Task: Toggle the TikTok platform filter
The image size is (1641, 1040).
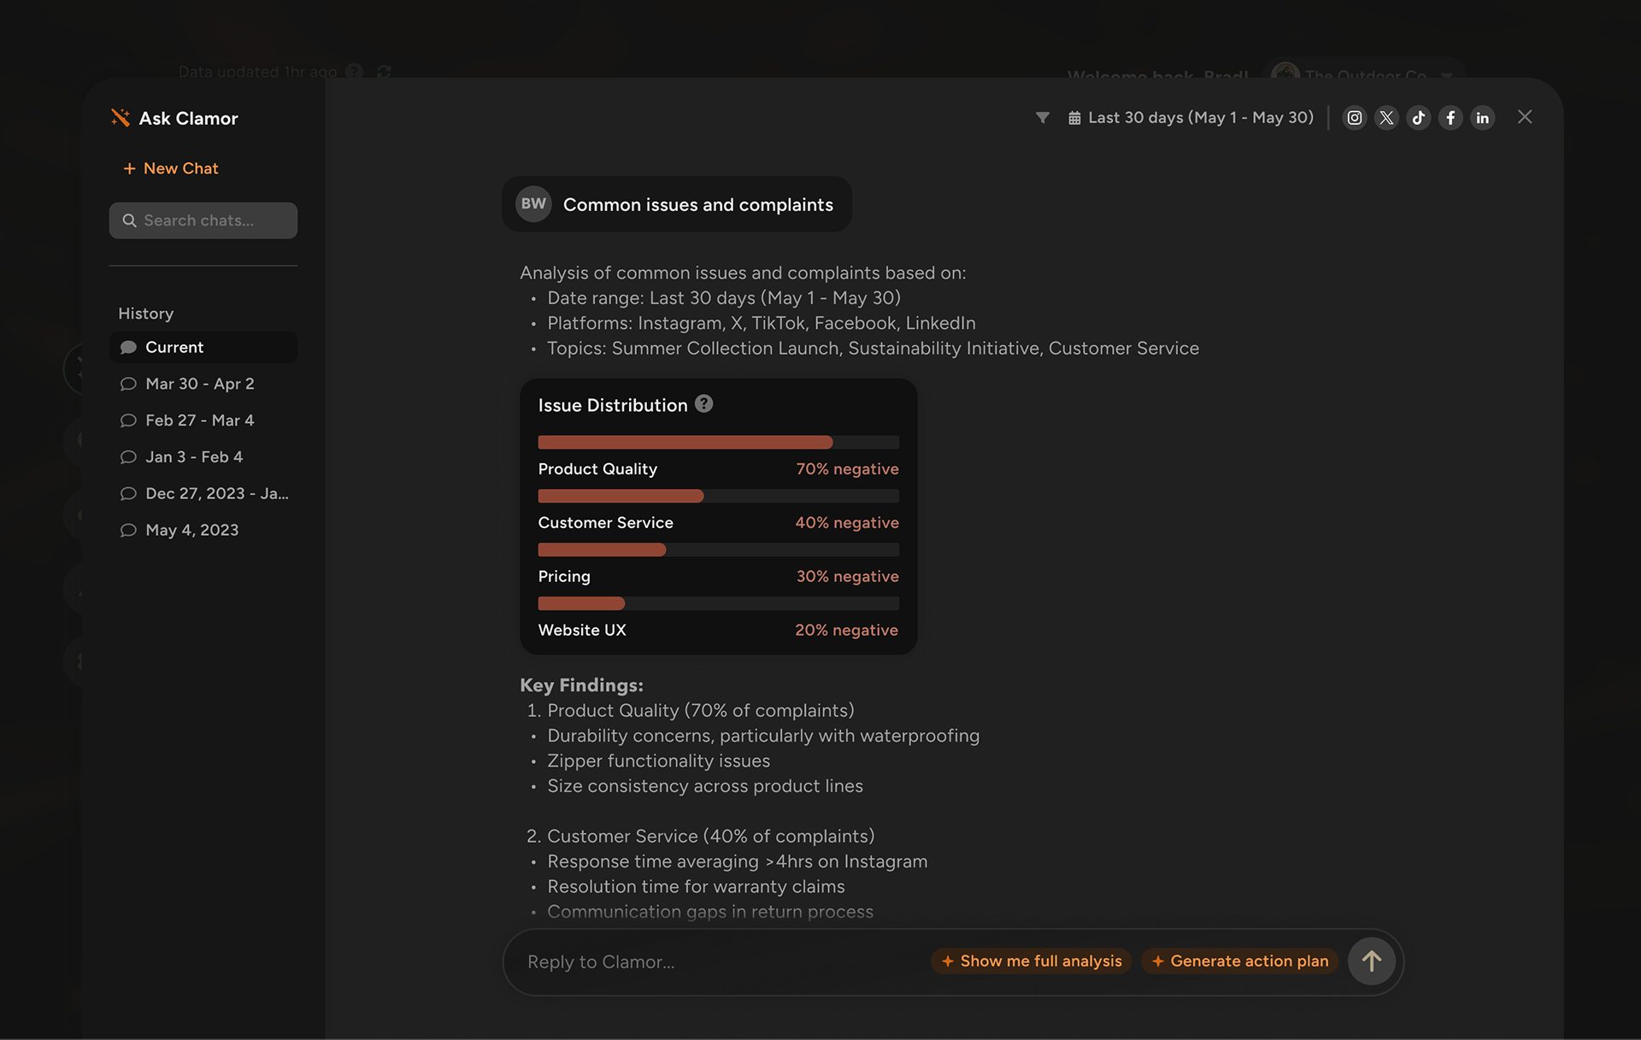Action: (1419, 118)
